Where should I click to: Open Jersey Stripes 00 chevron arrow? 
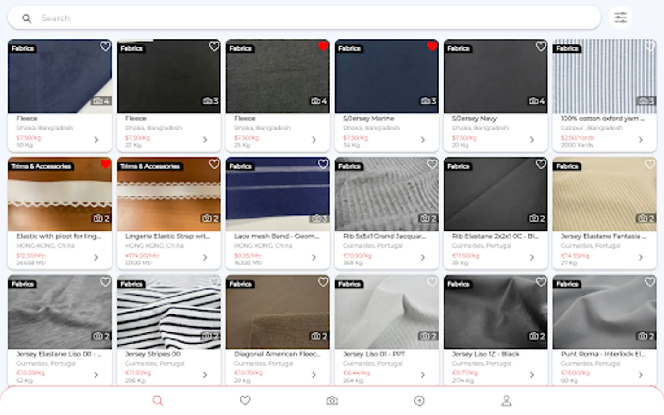click(x=205, y=375)
